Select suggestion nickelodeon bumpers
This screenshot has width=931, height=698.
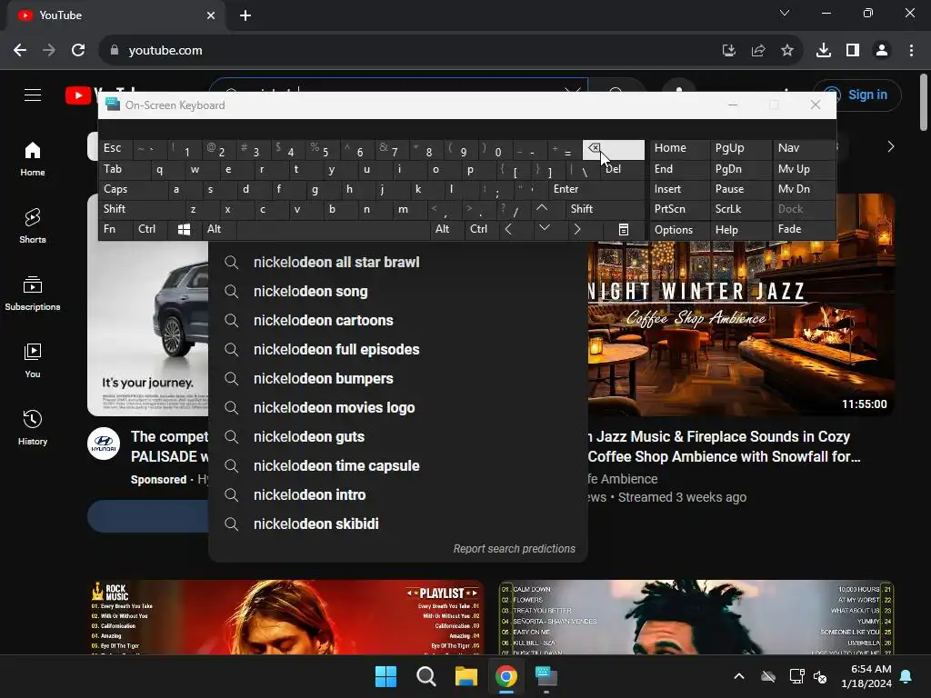398,379
